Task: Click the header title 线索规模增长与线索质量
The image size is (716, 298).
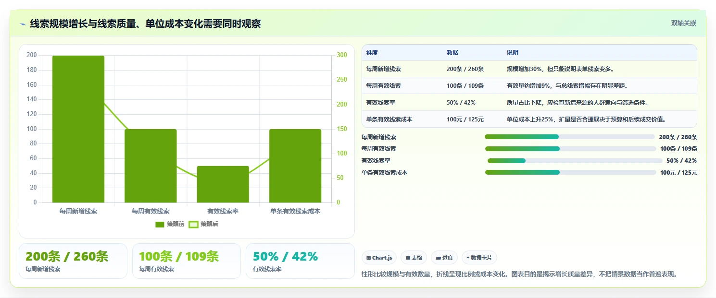Action: pyautogui.click(x=145, y=24)
